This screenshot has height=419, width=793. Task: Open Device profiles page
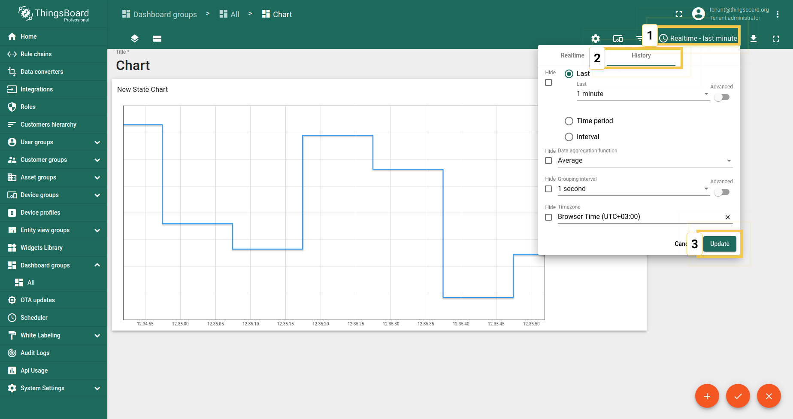pyautogui.click(x=54, y=213)
